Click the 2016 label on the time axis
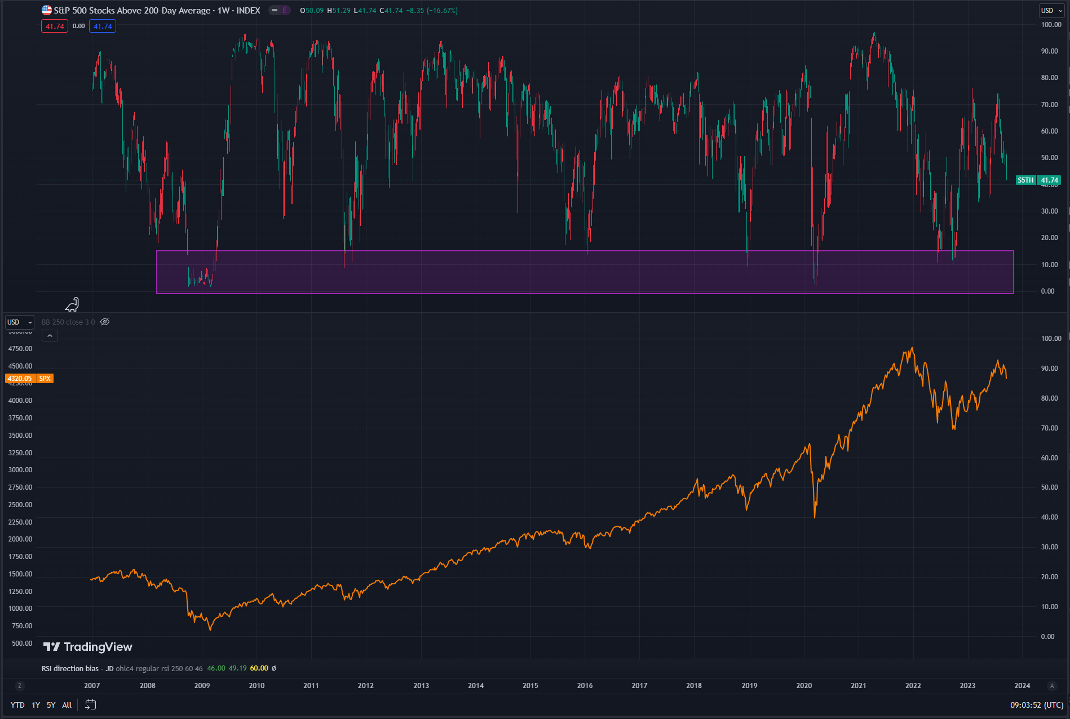This screenshot has height=719, width=1070. (x=585, y=686)
